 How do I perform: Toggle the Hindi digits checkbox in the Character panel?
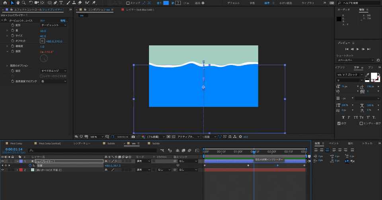tap(361, 123)
